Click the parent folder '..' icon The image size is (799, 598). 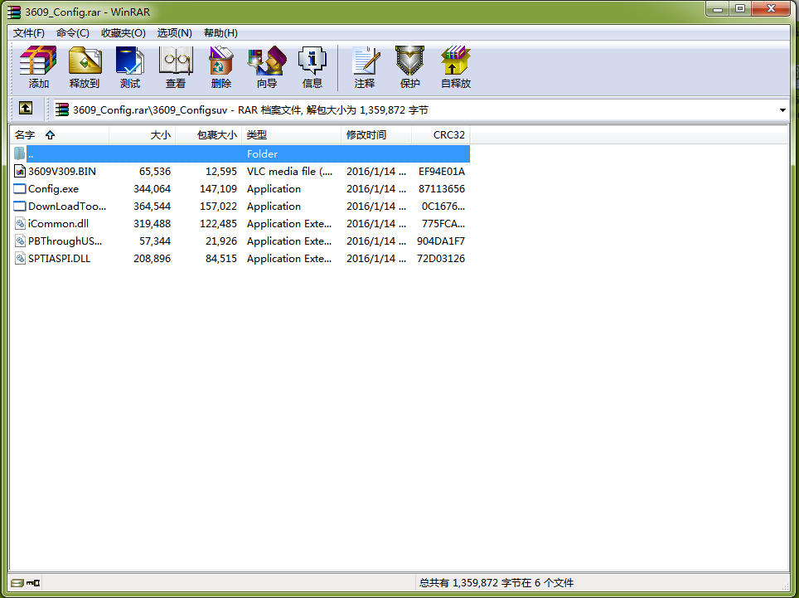(19, 153)
